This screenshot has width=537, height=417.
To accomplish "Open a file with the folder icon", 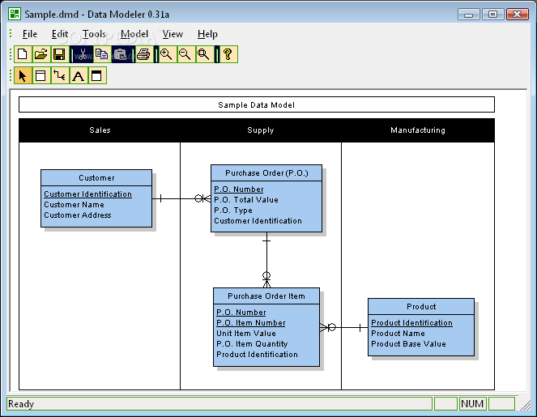I will point(41,54).
